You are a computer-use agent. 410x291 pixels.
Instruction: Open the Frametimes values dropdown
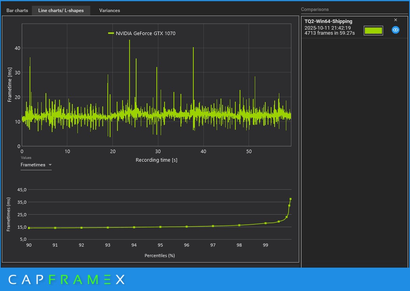(36, 165)
